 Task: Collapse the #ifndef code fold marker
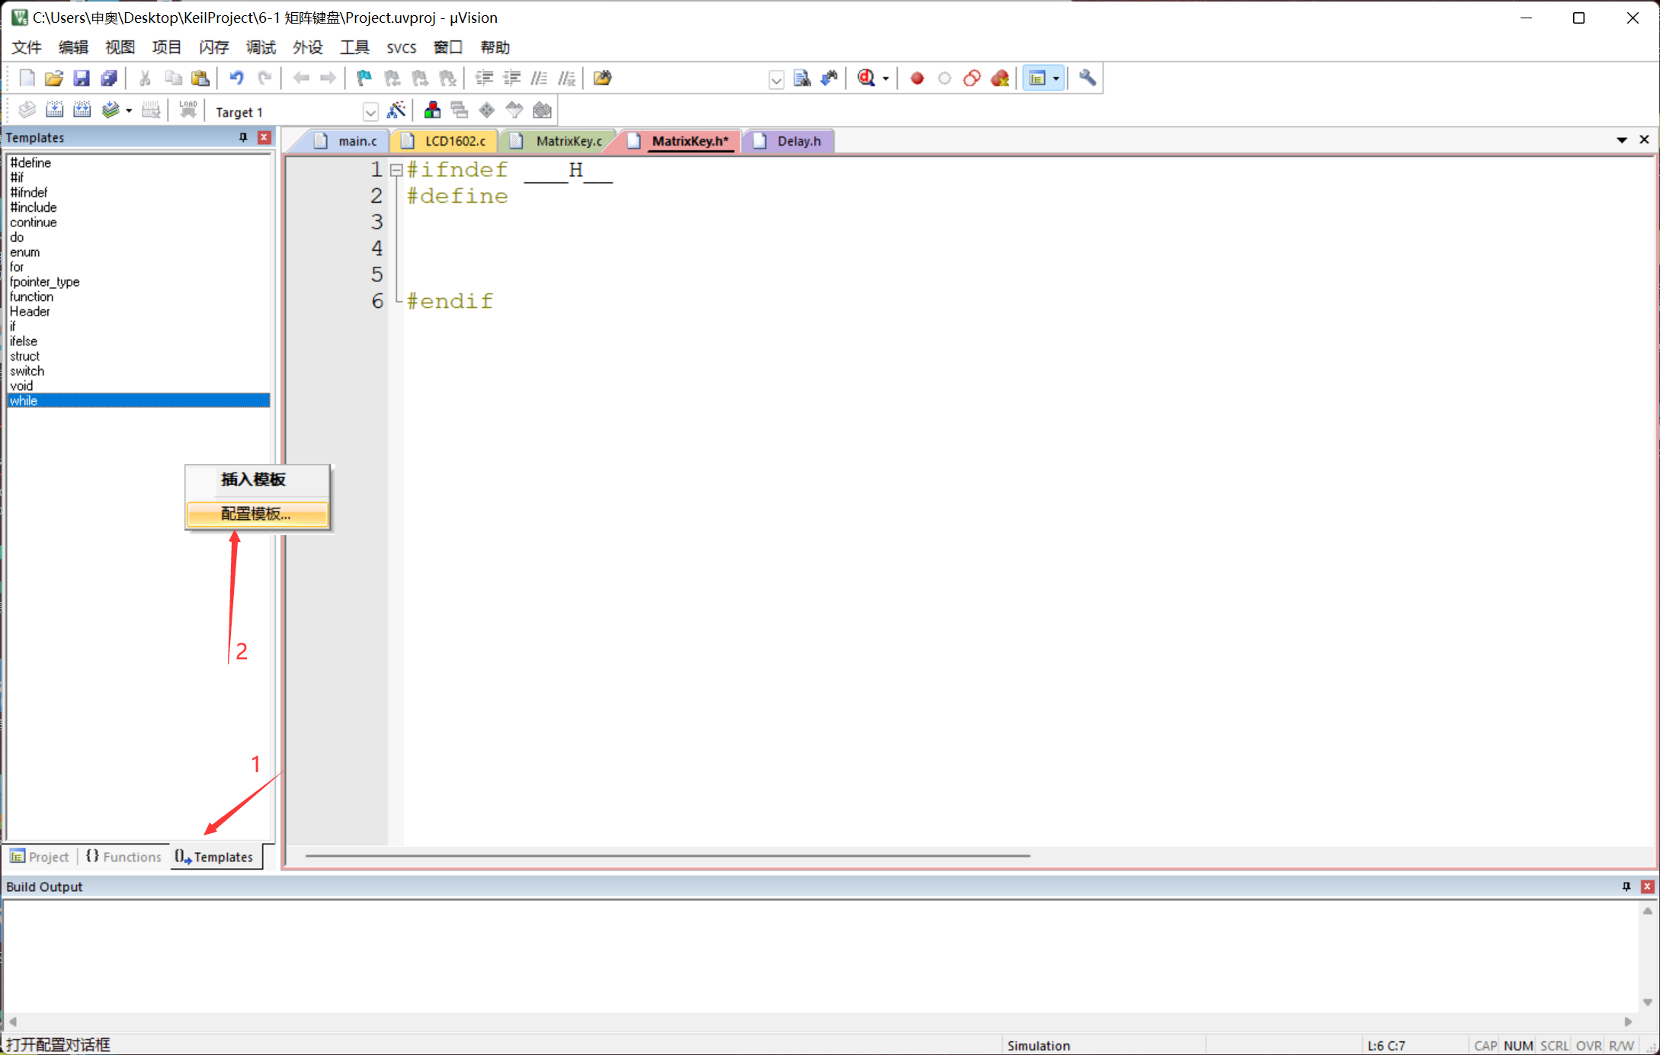[x=396, y=170]
